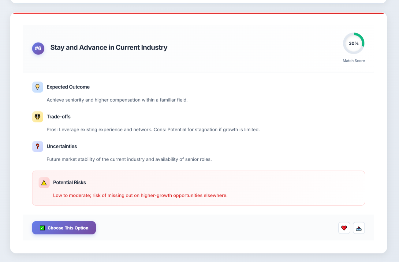Viewport: 399px width, 262px height.
Task: Click the lightbulb Expected Outcome icon
Action: click(x=38, y=87)
